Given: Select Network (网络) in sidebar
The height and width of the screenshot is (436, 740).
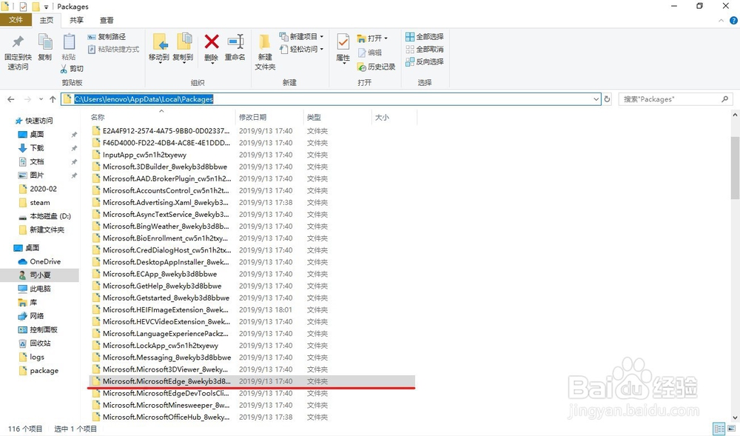Looking at the screenshot, I should click(30, 316).
